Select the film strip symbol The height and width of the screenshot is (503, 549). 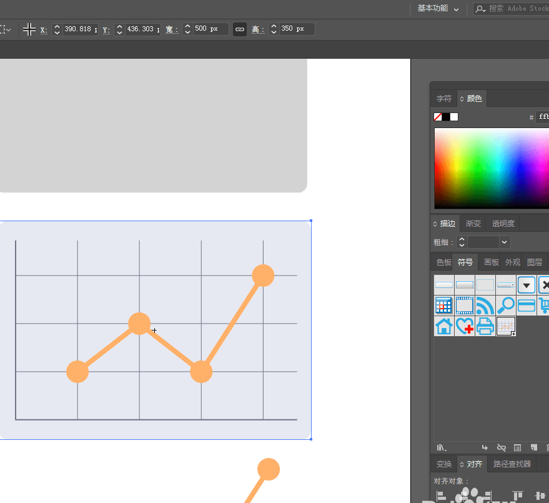click(x=465, y=306)
